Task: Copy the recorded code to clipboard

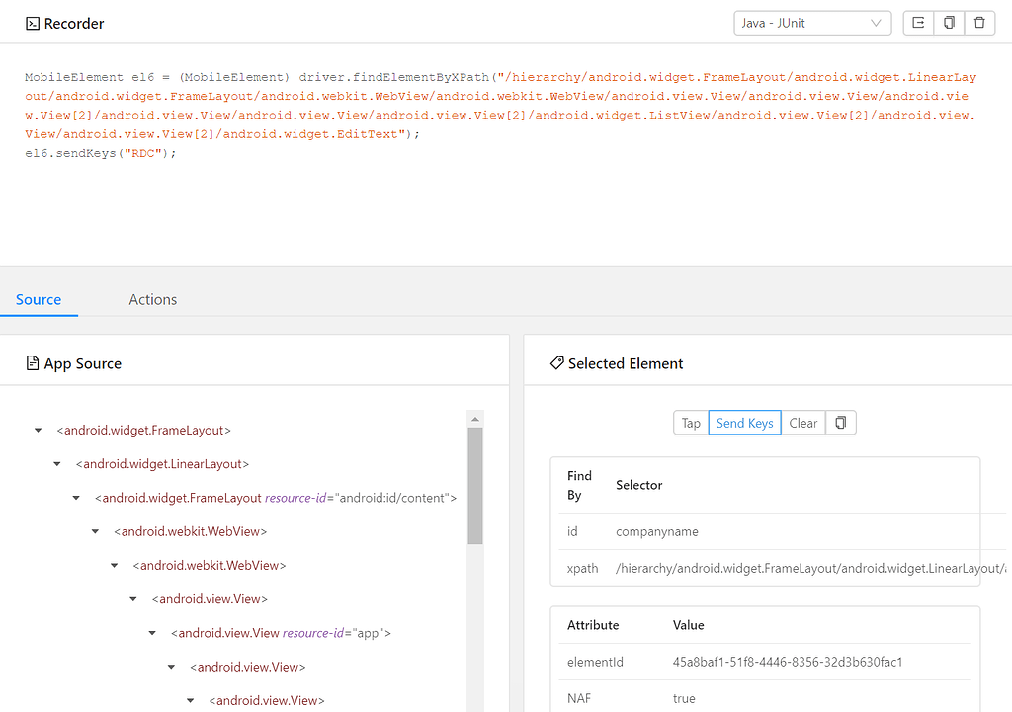Action: click(949, 22)
